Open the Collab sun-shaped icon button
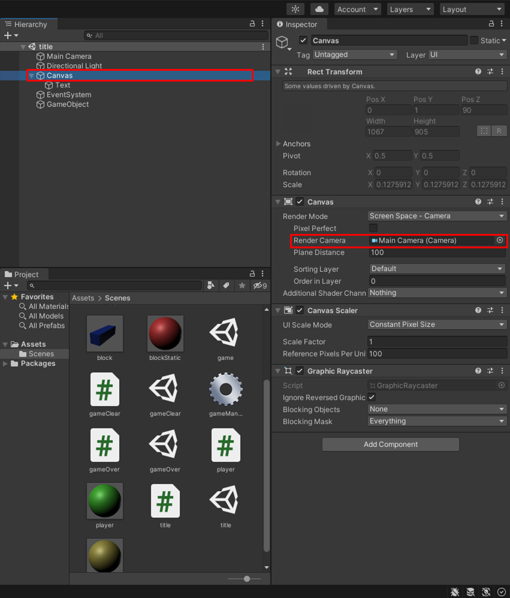This screenshot has height=598, width=510. 295,9
